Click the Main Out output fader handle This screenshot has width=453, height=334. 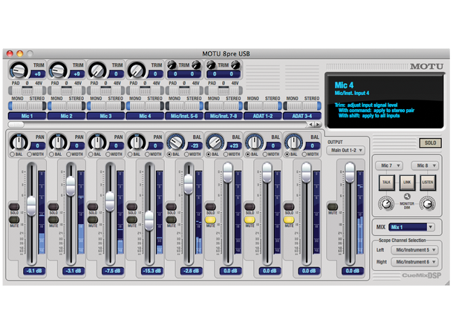click(350, 172)
